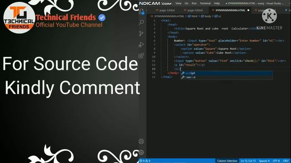291x163 pixels.
Task: Click line number 15 in the gutter
Action: 154,77
